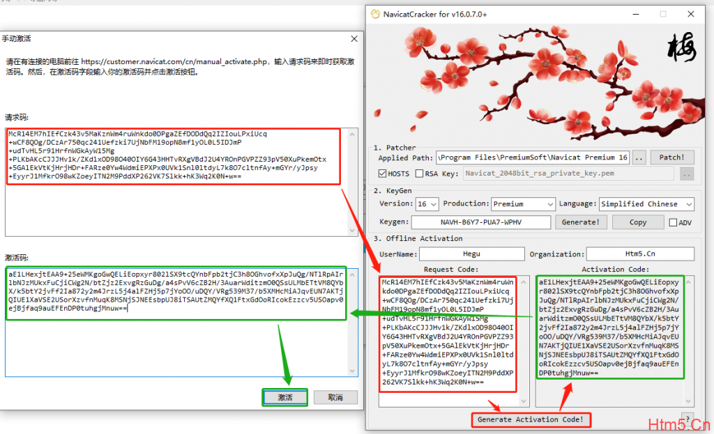
Task: Open the Version dropdown
Action: point(427,204)
